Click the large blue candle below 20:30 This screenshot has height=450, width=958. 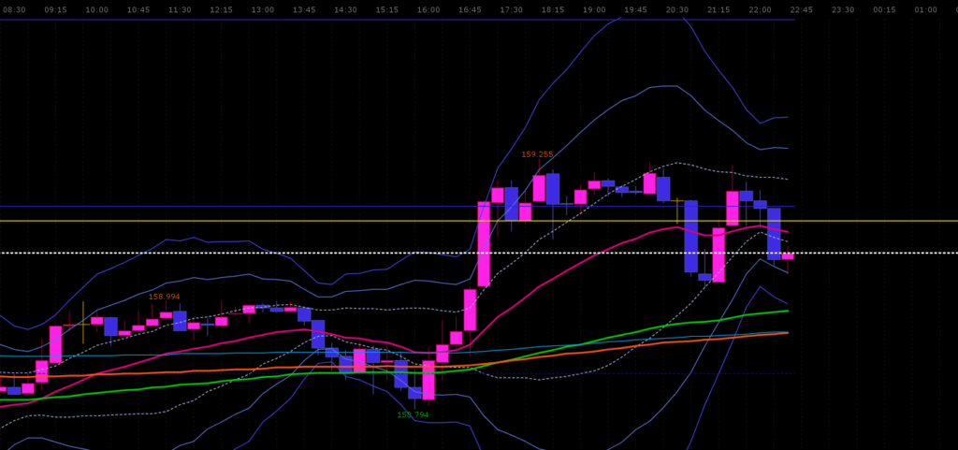pyautogui.click(x=690, y=236)
